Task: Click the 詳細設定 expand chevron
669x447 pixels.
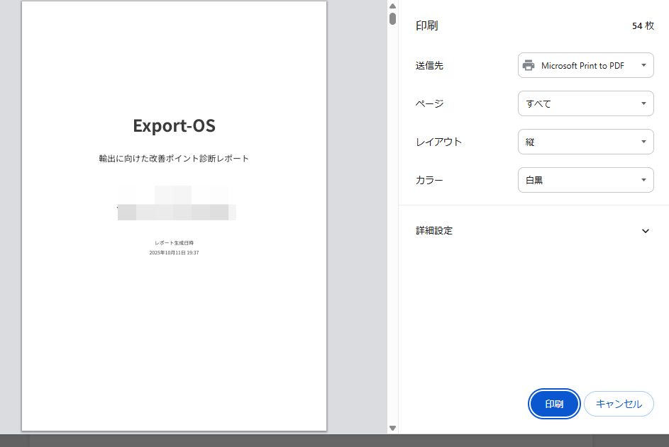Action: coord(646,231)
